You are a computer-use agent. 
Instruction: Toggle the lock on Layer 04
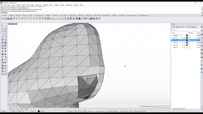[x=185, y=45]
